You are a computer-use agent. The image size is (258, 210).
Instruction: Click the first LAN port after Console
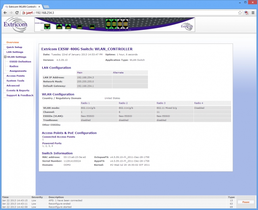tap(59, 26)
